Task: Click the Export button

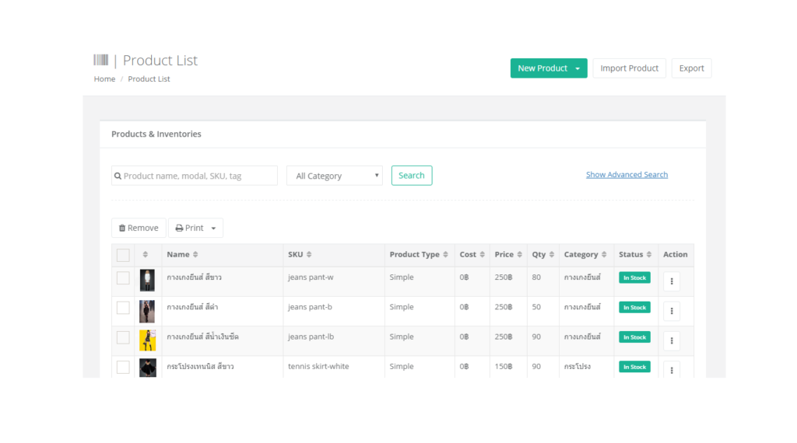Action: coord(691,68)
